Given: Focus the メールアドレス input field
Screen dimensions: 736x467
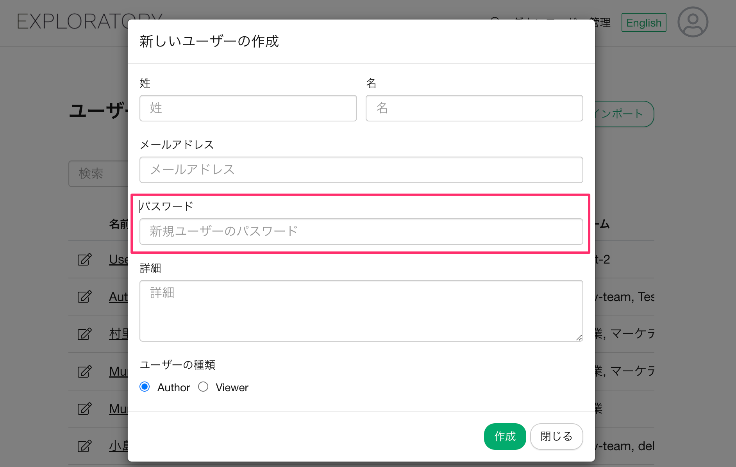Looking at the screenshot, I should coord(361,170).
